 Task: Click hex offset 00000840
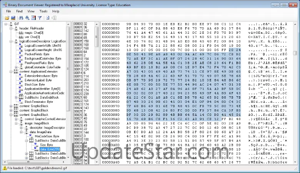pyautogui.click(x=111, y=24)
